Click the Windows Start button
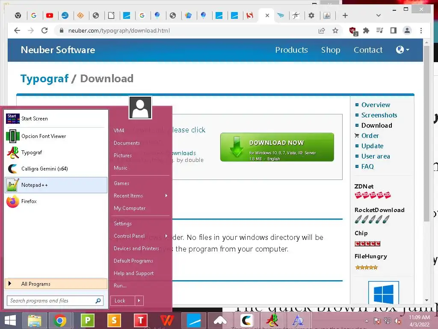This screenshot has width=438, height=329. pyautogui.click(x=10, y=320)
